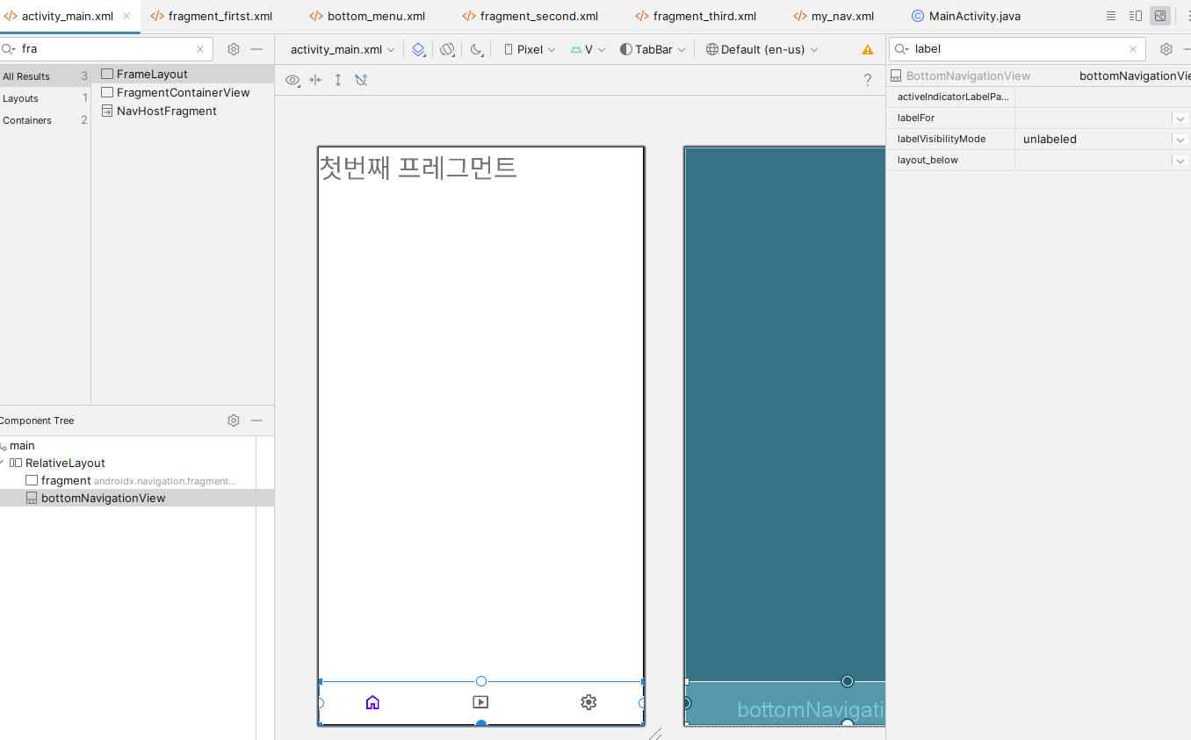Click the attributes search field containing label

coord(1017,49)
